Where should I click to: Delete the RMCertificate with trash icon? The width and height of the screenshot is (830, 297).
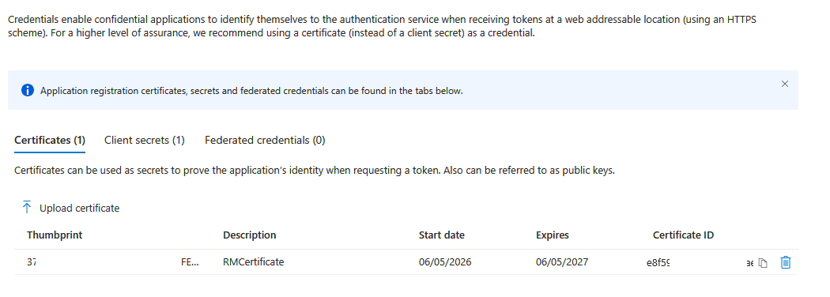tap(786, 262)
